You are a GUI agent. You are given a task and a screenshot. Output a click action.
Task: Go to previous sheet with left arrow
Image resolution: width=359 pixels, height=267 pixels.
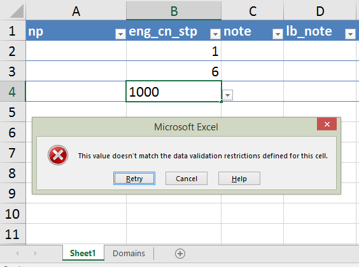17,253
